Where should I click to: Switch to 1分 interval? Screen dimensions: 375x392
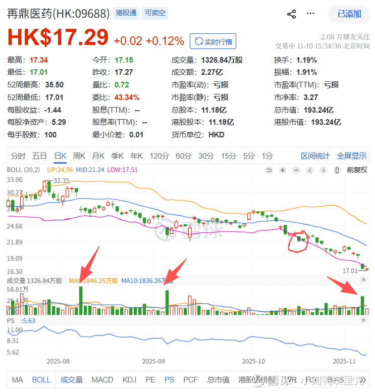coord(267,156)
